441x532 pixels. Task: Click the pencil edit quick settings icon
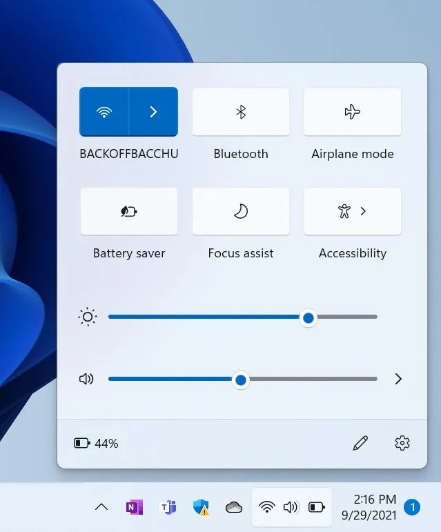pos(360,443)
